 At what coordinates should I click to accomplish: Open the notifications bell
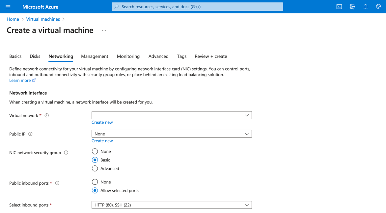(x=366, y=7)
